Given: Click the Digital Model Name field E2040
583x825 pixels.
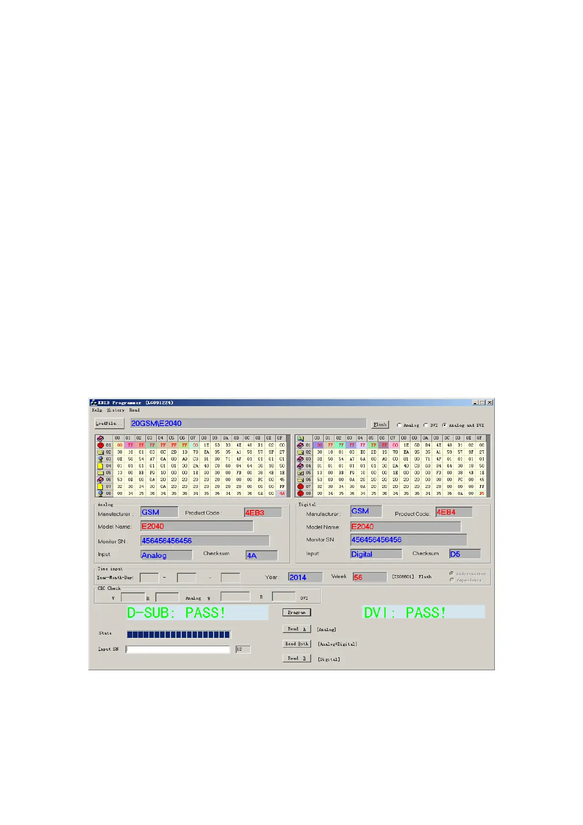Looking at the screenshot, I should click(406, 527).
